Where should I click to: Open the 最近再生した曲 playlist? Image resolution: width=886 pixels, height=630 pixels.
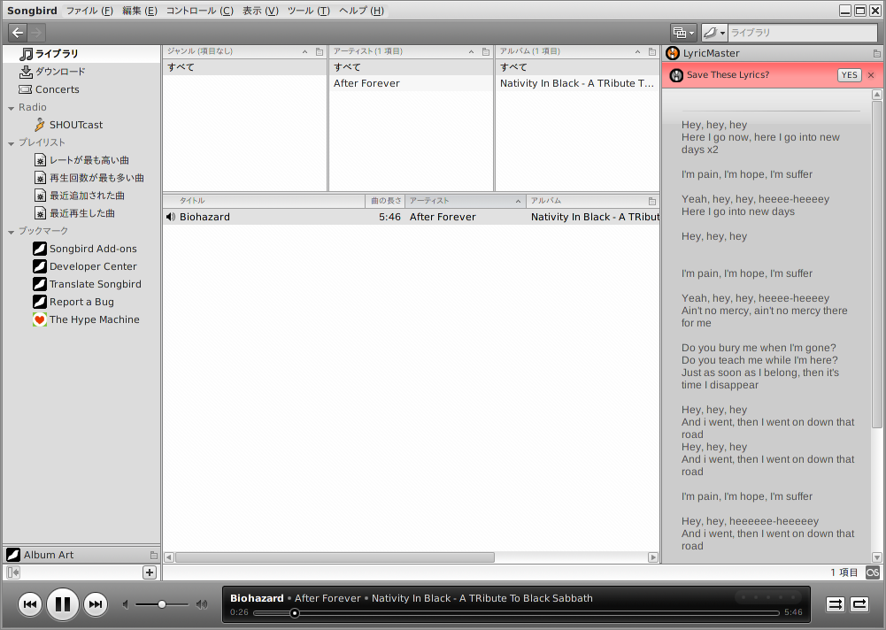click(82, 213)
